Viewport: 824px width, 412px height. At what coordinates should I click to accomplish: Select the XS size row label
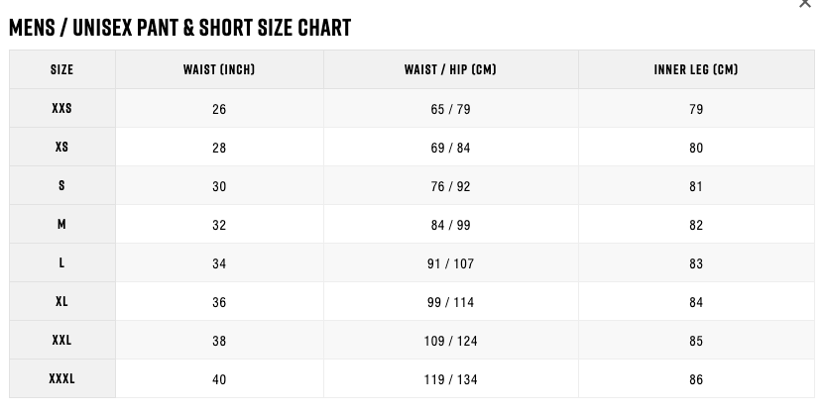(62, 147)
